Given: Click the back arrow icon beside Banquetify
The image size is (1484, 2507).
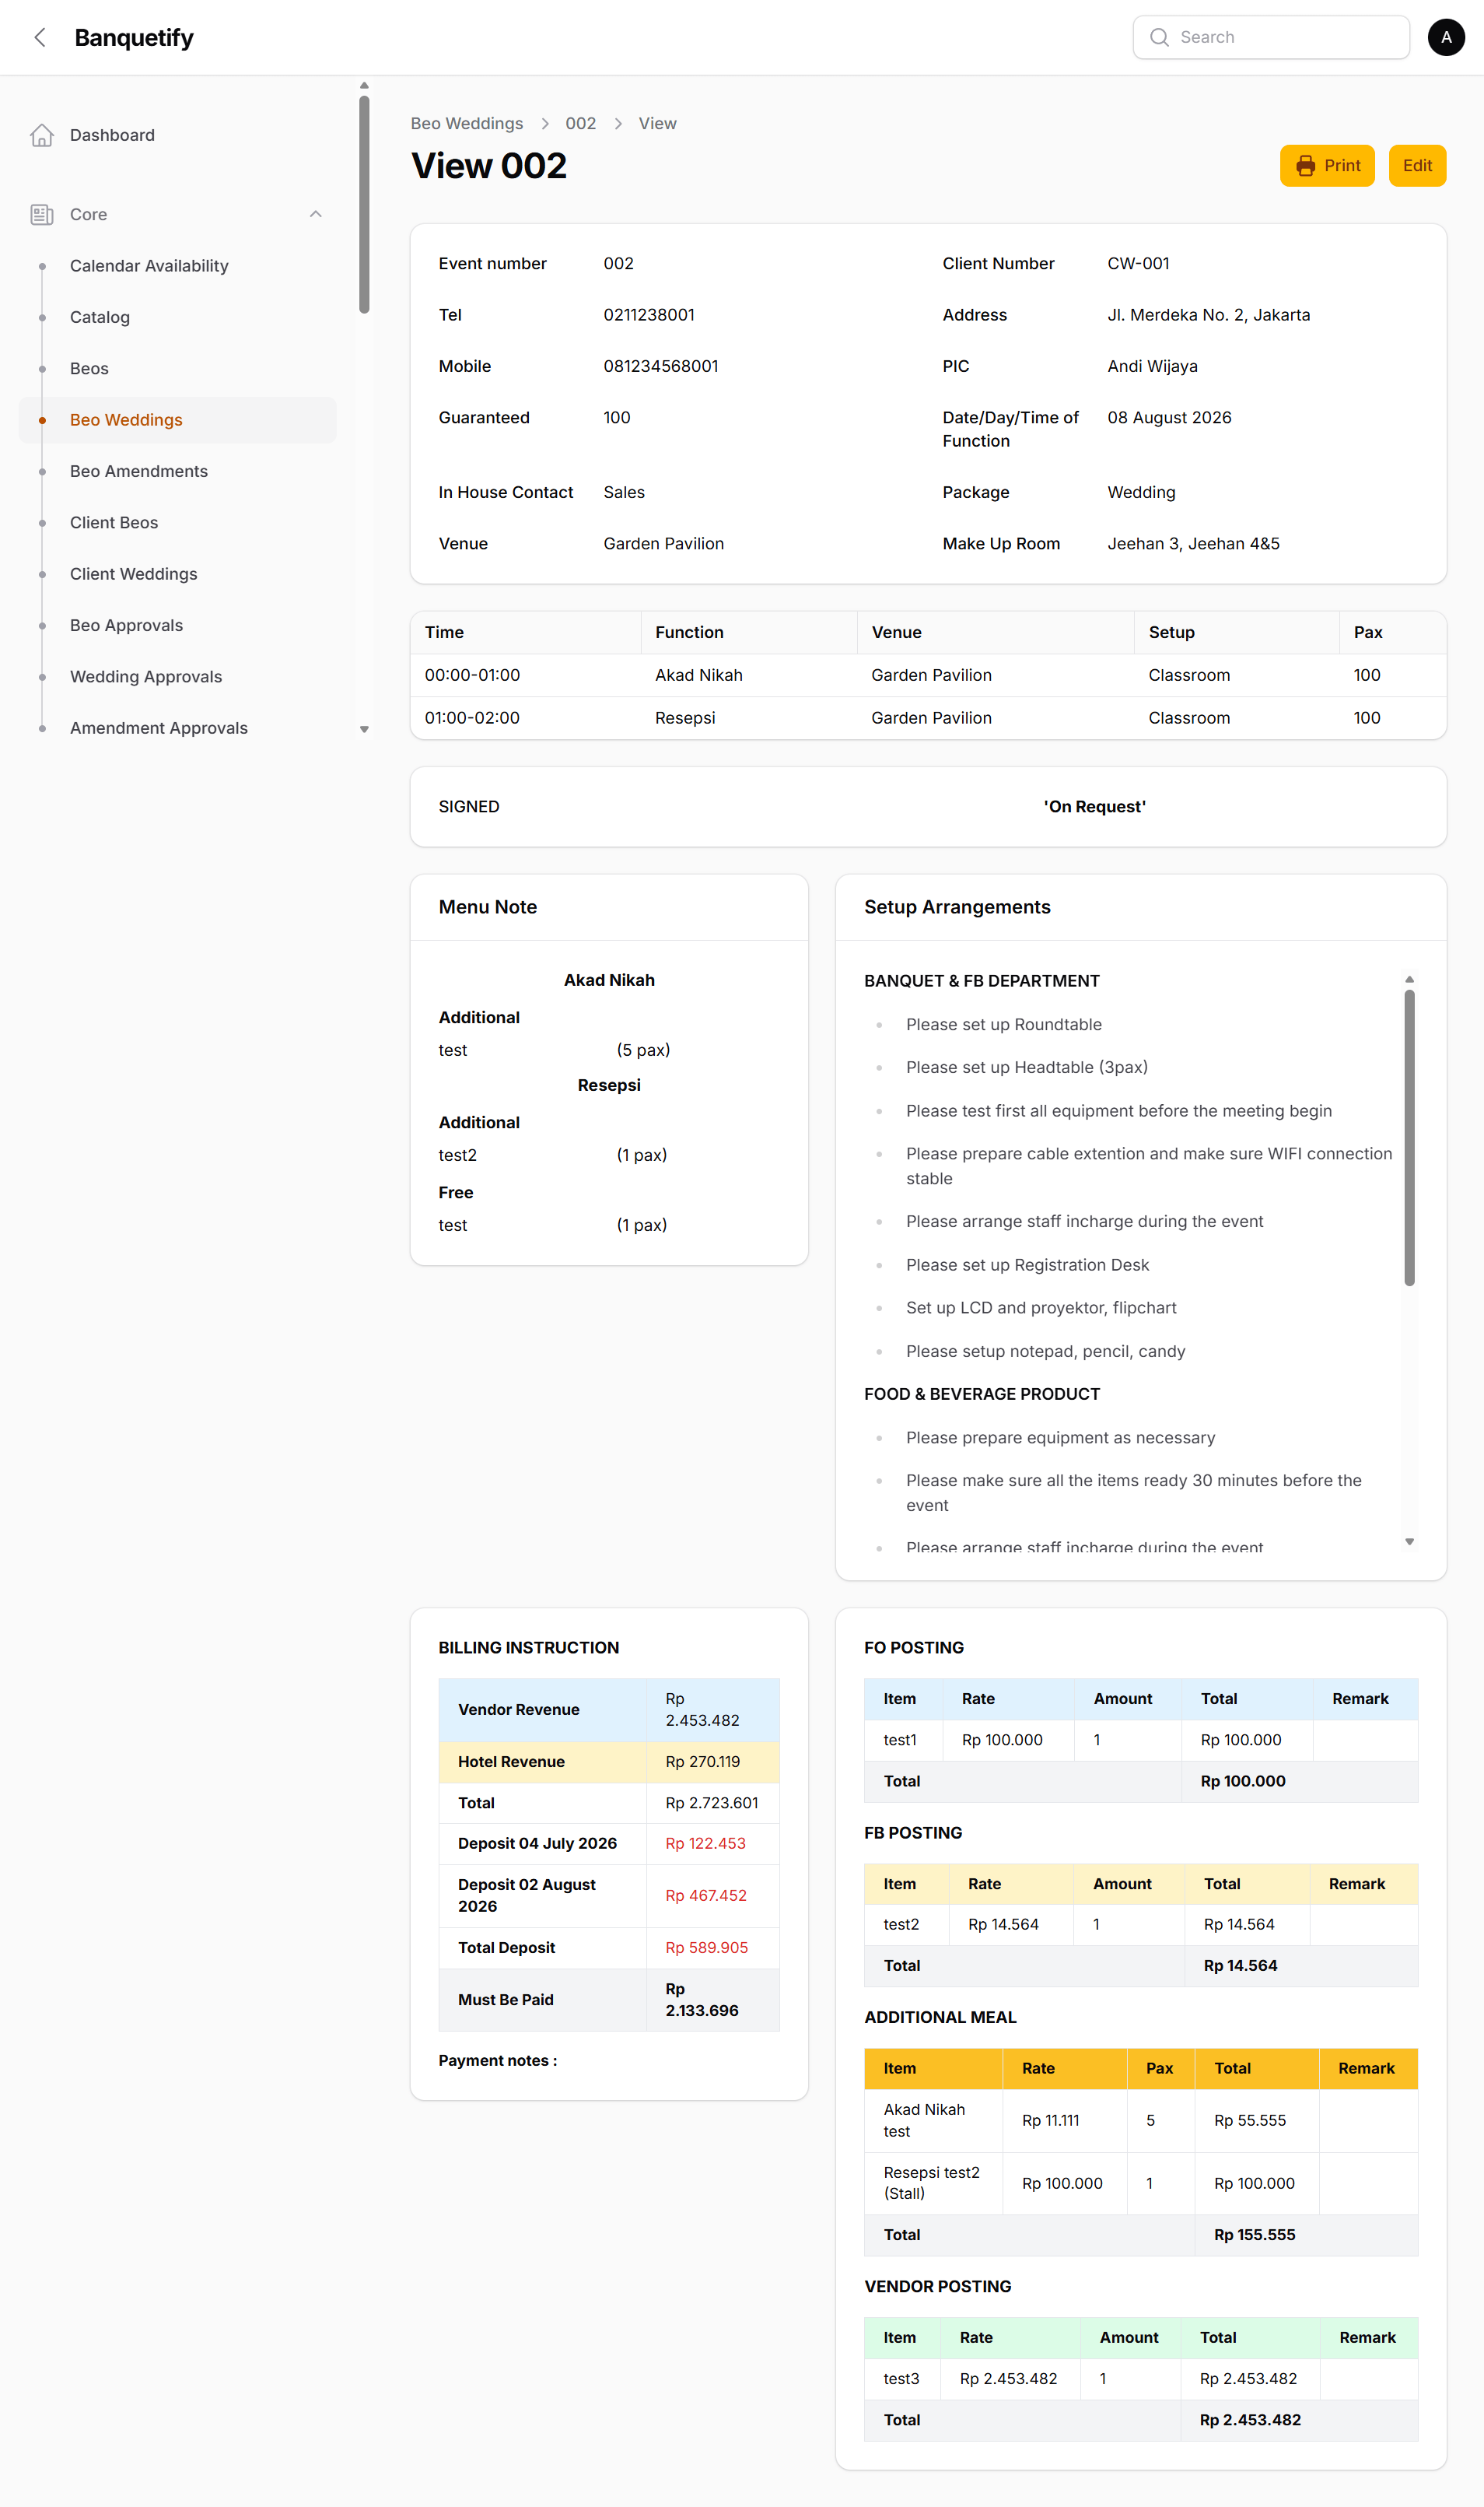Looking at the screenshot, I should (40, 38).
